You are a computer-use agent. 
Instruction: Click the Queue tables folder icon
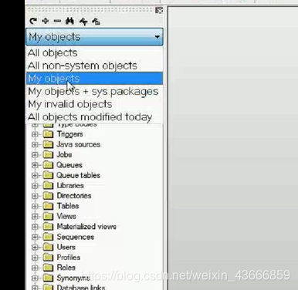click(48, 175)
